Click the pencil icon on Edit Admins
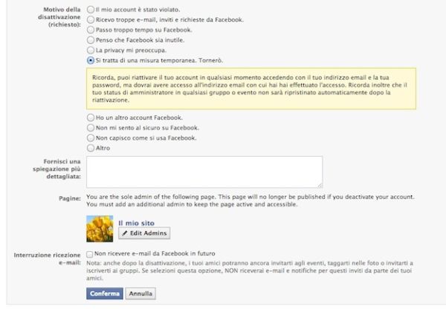The image size is (446, 309). click(124, 234)
